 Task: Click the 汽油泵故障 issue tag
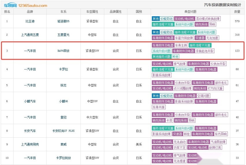click(x=218, y=142)
